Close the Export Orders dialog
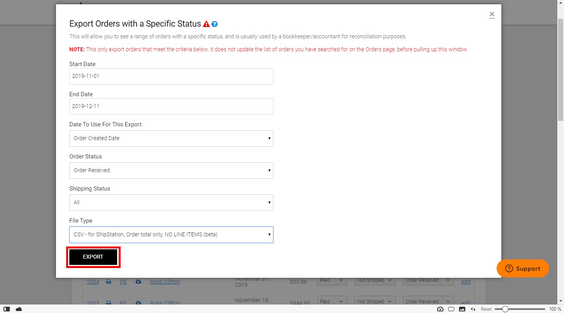The width and height of the screenshot is (564, 313). 492,15
